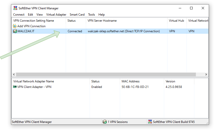Sort by VPN Connection Setting Name column

point(33,21)
